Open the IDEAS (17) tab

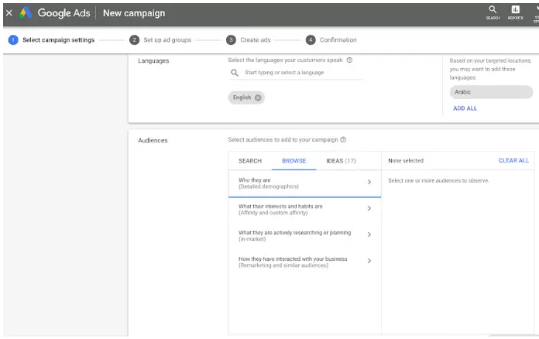coord(341,161)
